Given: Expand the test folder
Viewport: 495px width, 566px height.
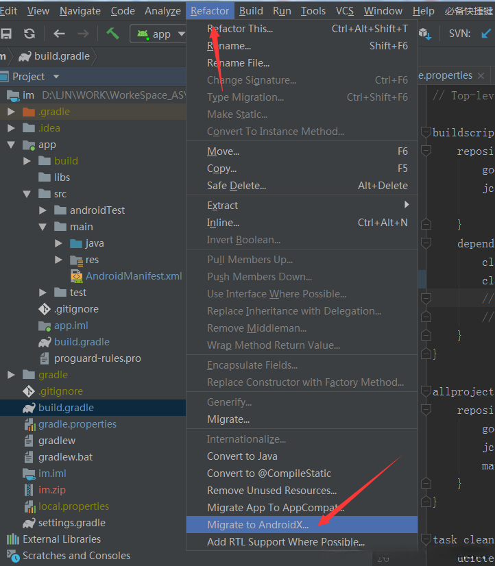Looking at the screenshot, I should [43, 293].
